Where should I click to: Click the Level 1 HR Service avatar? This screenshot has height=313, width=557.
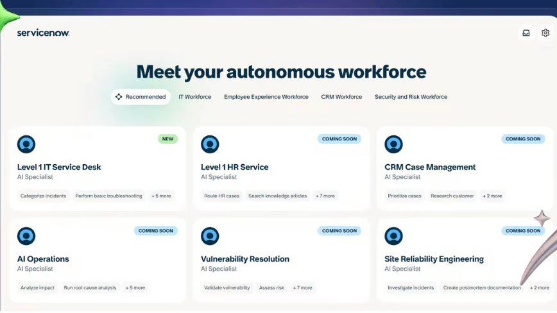pos(210,144)
